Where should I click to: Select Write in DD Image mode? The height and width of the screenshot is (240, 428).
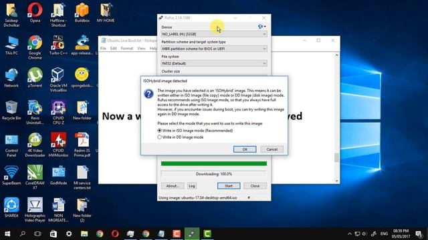click(x=181, y=137)
